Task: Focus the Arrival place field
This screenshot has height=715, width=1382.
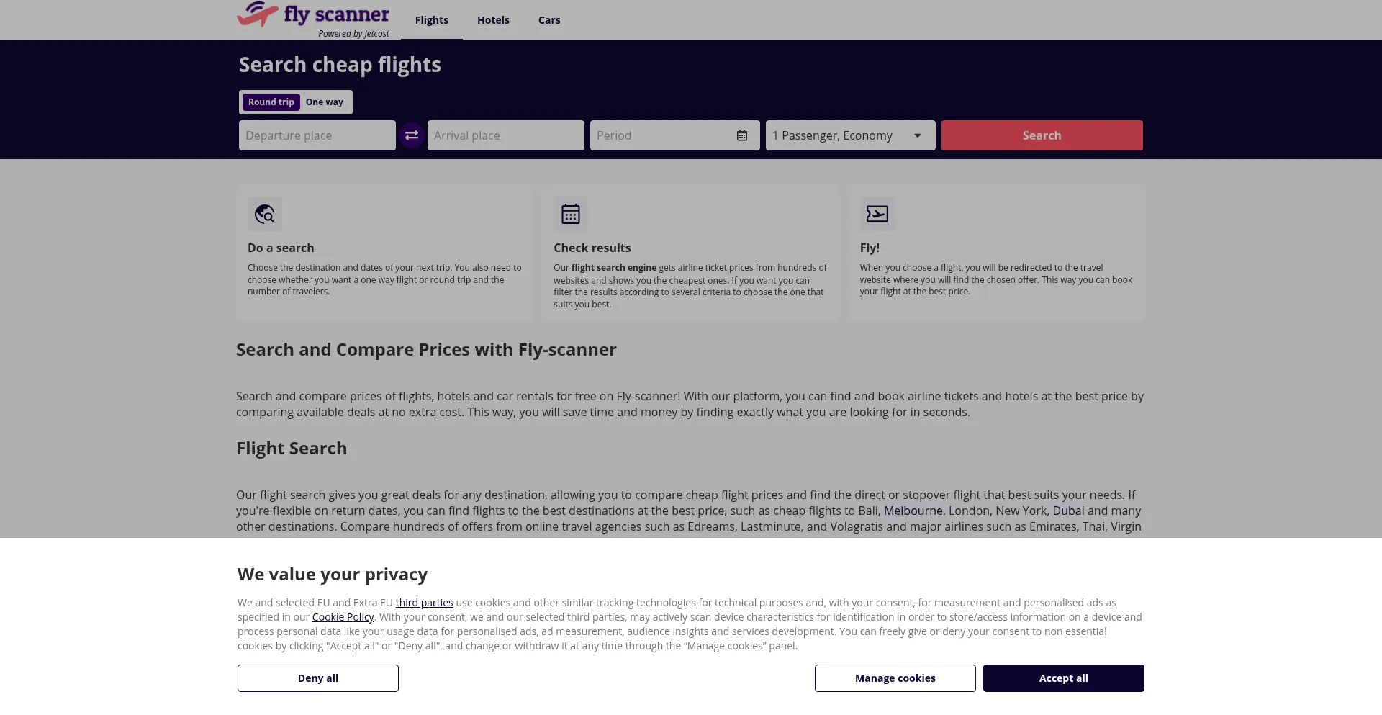Action: pyautogui.click(x=505, y=135)
